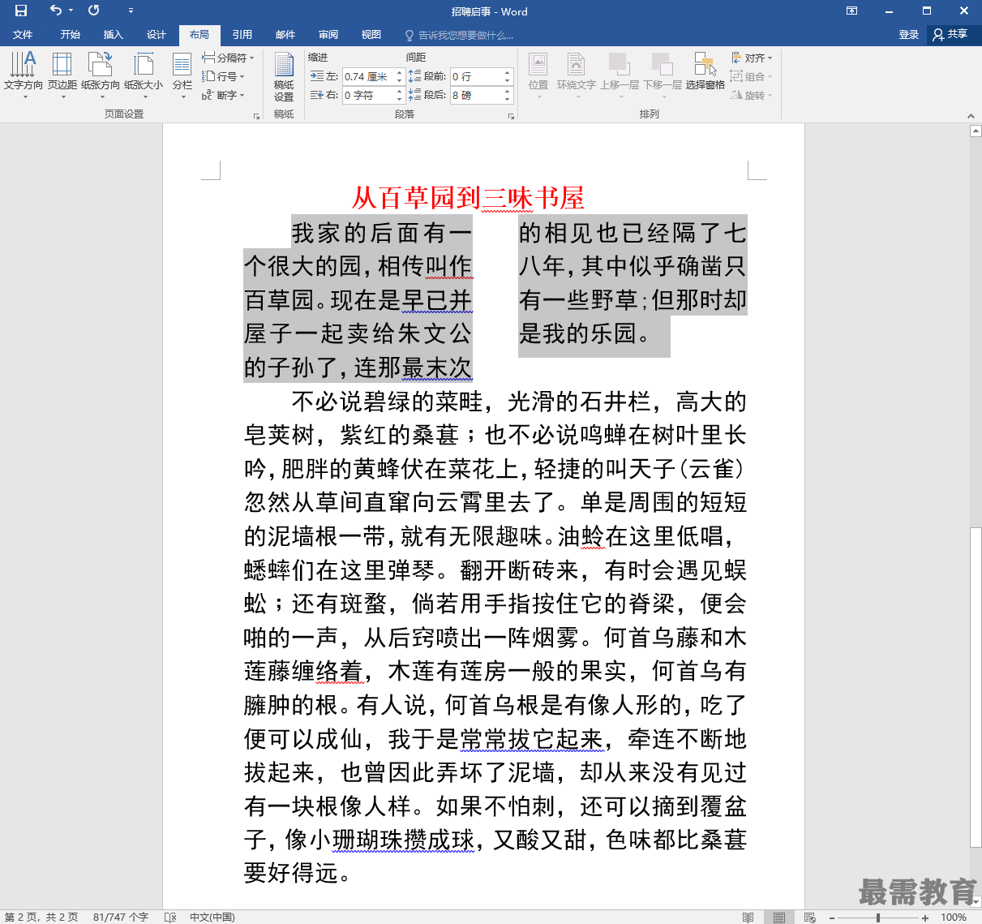The image size is (982, 924).
Task: Open the 选择窗格 selection pane
Action: (705, 71)
